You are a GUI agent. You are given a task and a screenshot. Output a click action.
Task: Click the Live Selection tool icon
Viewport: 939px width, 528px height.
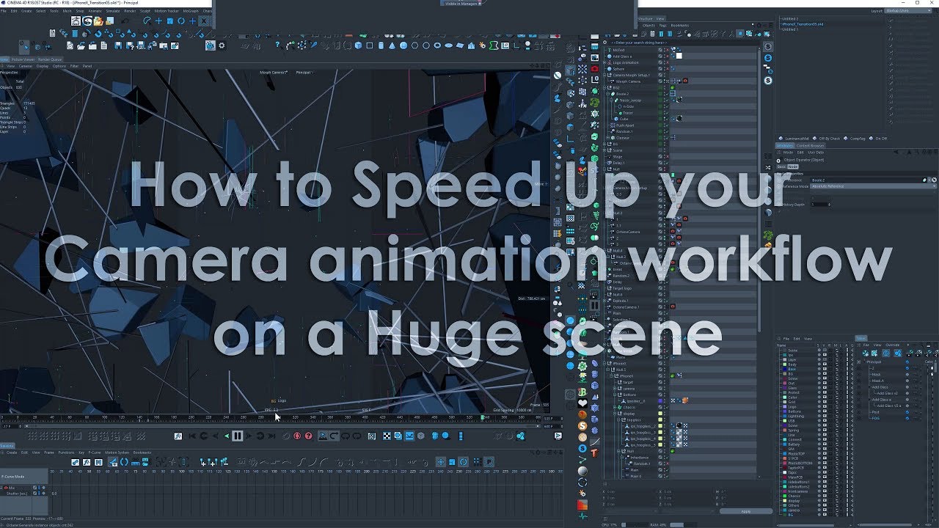[147, 21]
